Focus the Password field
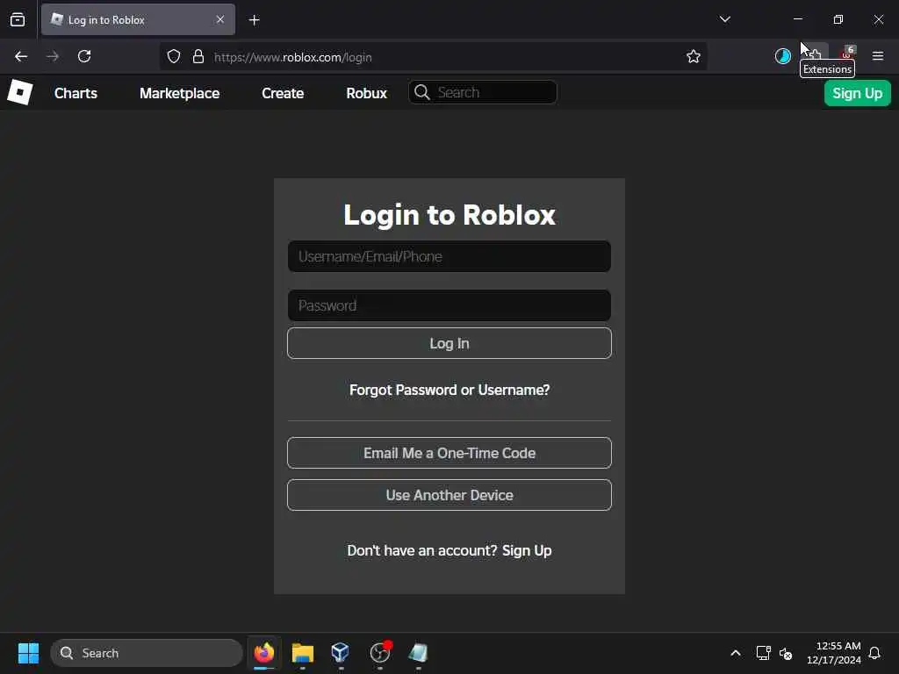 click(x=449, y=305)
